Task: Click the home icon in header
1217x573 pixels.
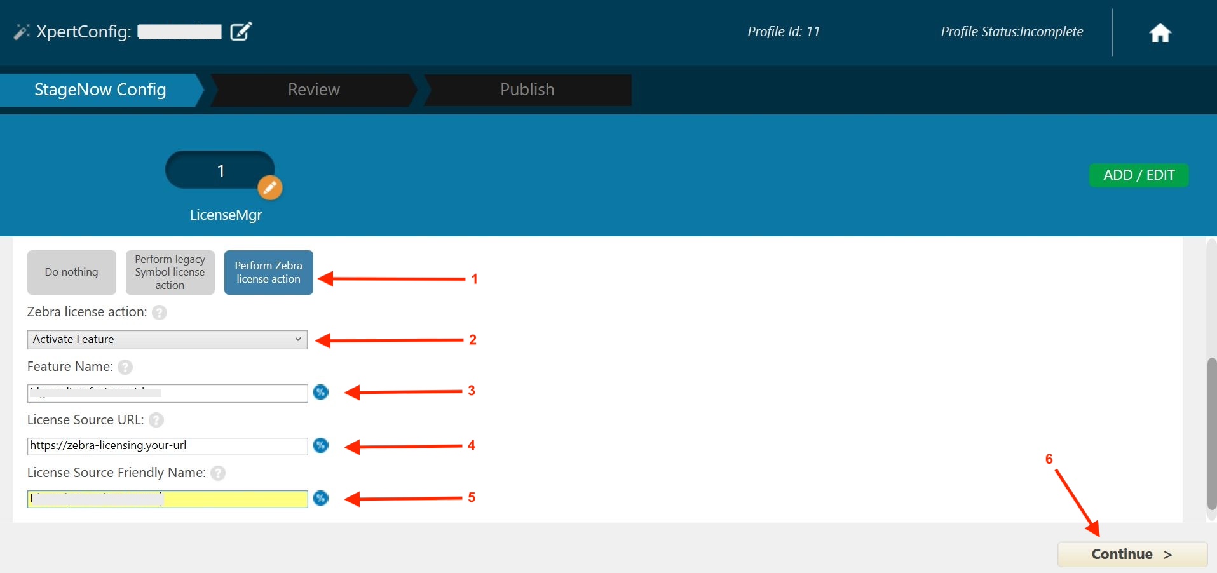Action: pyautogui.click(x=1160, y=32)
